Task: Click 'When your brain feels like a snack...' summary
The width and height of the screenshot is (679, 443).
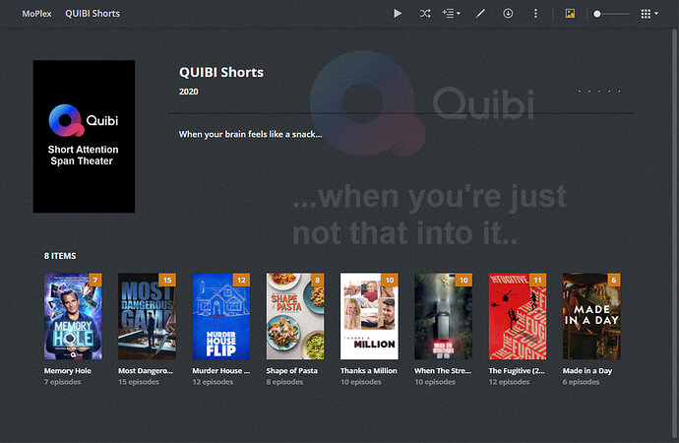Action: pos(250,134)
